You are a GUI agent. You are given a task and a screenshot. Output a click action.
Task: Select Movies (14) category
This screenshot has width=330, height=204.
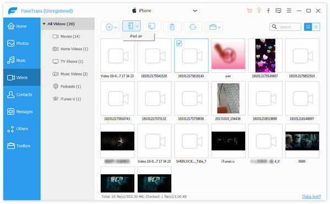70,36
